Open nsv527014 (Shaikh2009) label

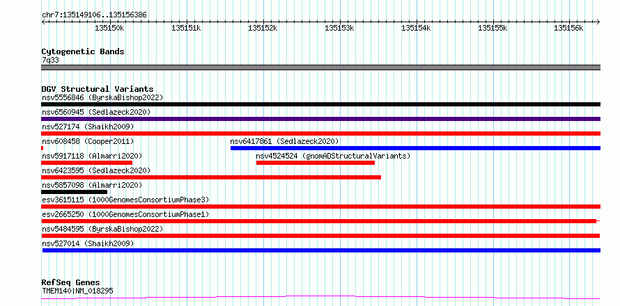(88, 243)
